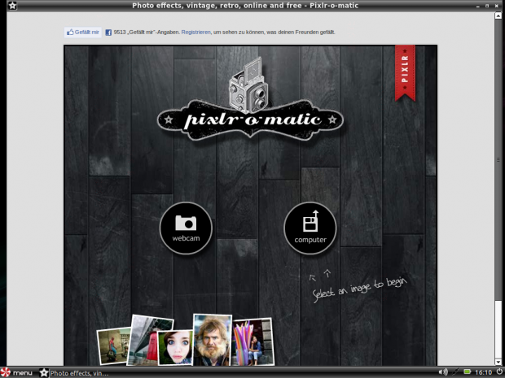
Task: Open the volume control in system tray
Action: [444, 372]
